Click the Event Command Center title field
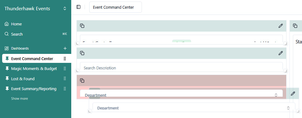302x118 pixels. click(x=115, y=7)
